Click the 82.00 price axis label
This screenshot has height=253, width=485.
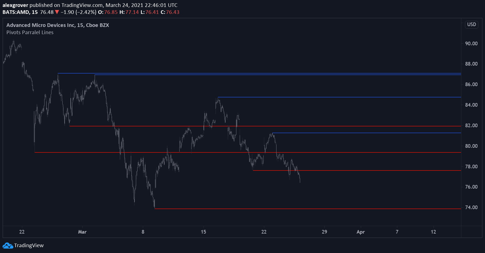point(471,126)
